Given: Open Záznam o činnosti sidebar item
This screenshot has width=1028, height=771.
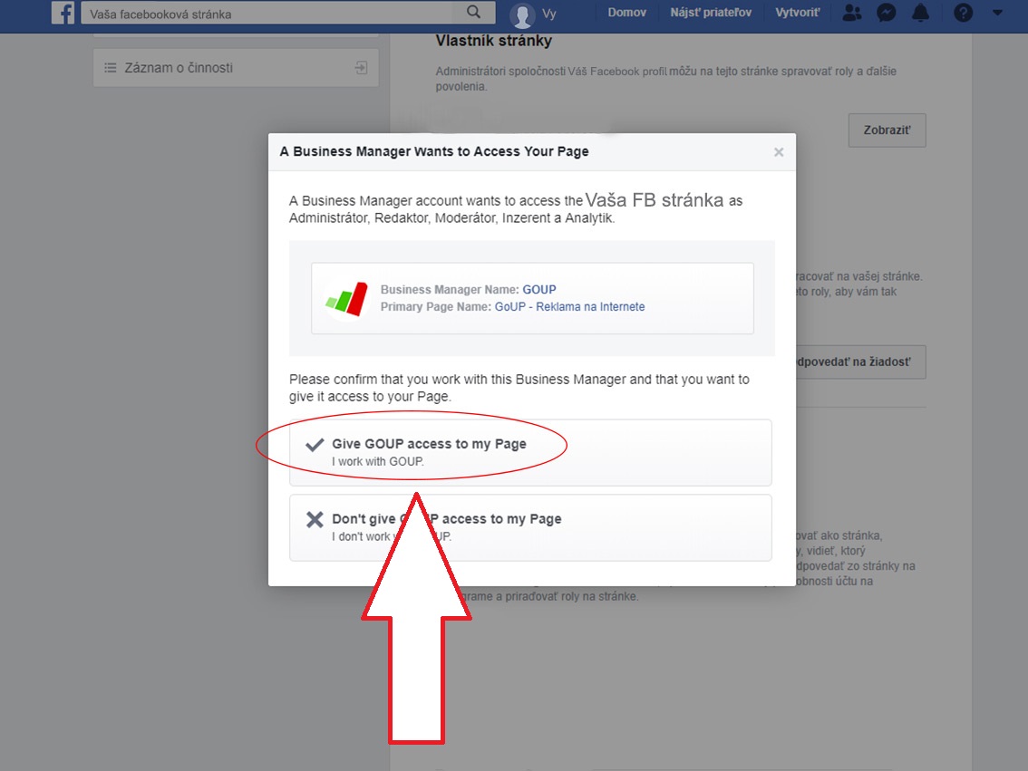Looking at the screenshot, I should [236, 67].
